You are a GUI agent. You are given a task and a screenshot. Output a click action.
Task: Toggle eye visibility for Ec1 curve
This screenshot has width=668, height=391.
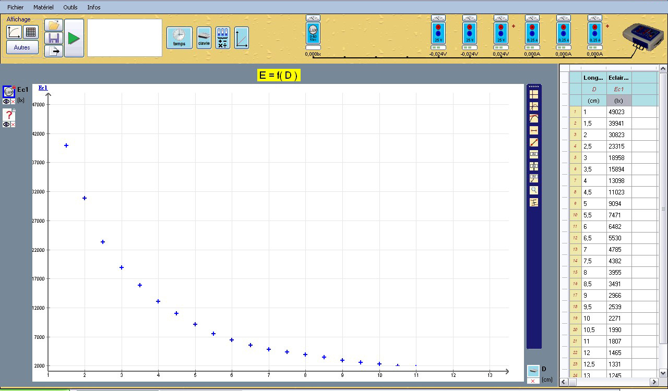pyautogui.click(x=6, y=102)
